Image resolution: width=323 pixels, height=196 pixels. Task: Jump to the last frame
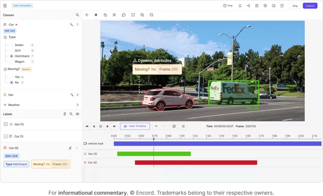click(x=114, y=126)
